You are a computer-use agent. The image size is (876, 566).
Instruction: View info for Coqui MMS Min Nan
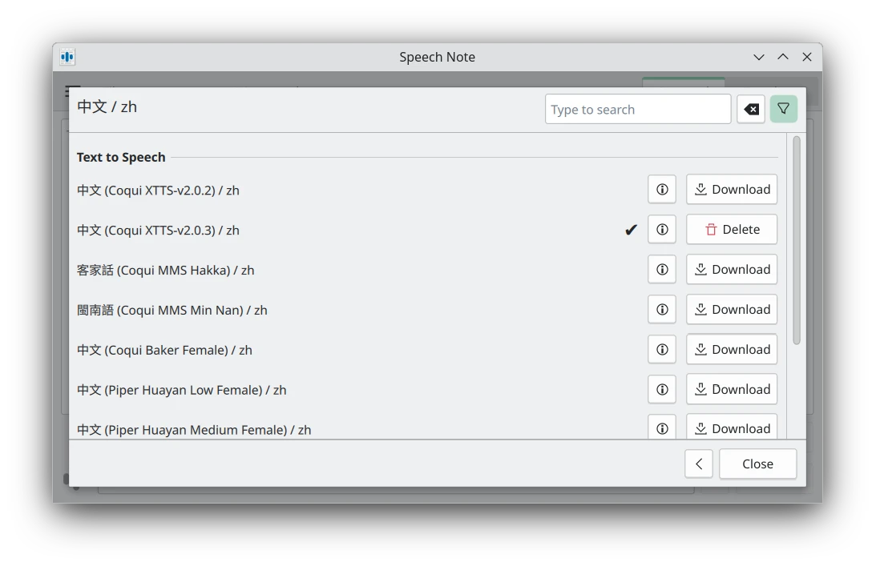click(662, 310)
